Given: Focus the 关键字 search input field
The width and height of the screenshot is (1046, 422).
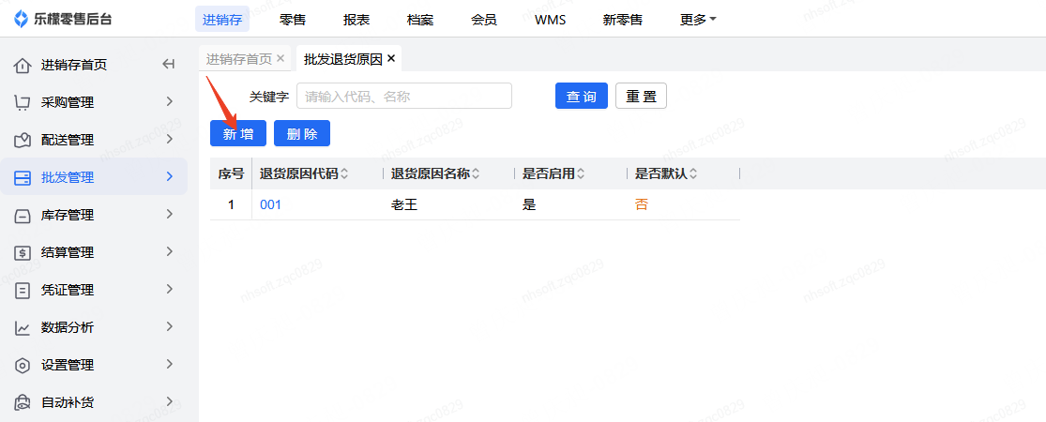Looking at the screenshot, I should click(x=404, y=96).
